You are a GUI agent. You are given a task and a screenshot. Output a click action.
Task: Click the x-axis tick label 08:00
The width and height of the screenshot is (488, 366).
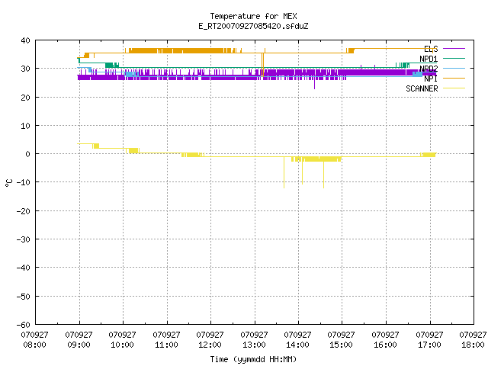[x=35, y=345]
